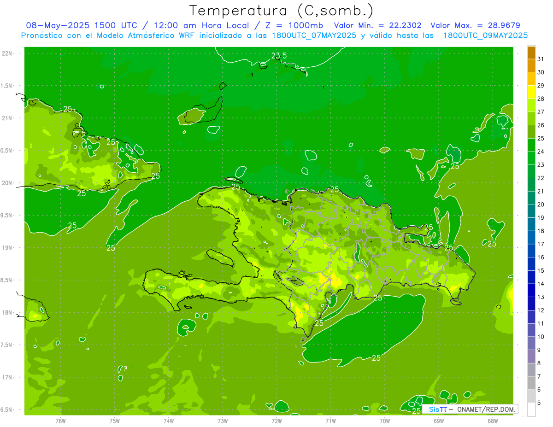Click the '21N' latitude label
This screenshot has height=427, width=553.
click(x=8, y=118)
